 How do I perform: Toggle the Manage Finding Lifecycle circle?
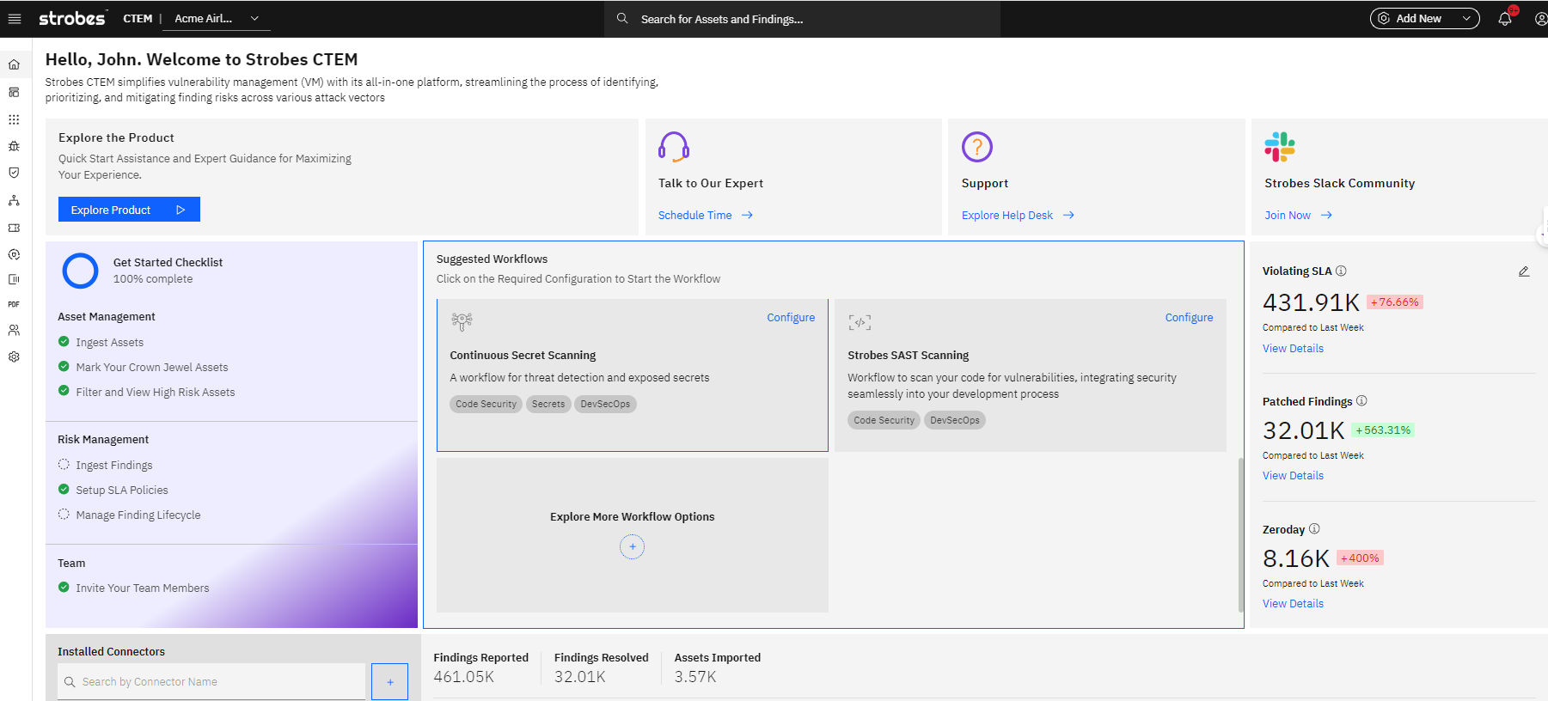click(x=64, y=514)
